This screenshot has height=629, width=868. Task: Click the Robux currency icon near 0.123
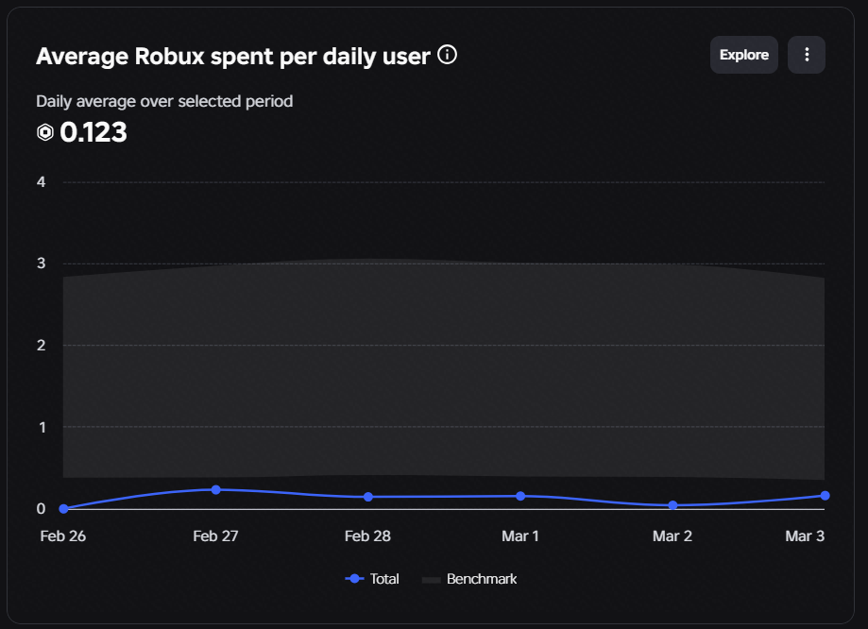click(x=44, y=132)
